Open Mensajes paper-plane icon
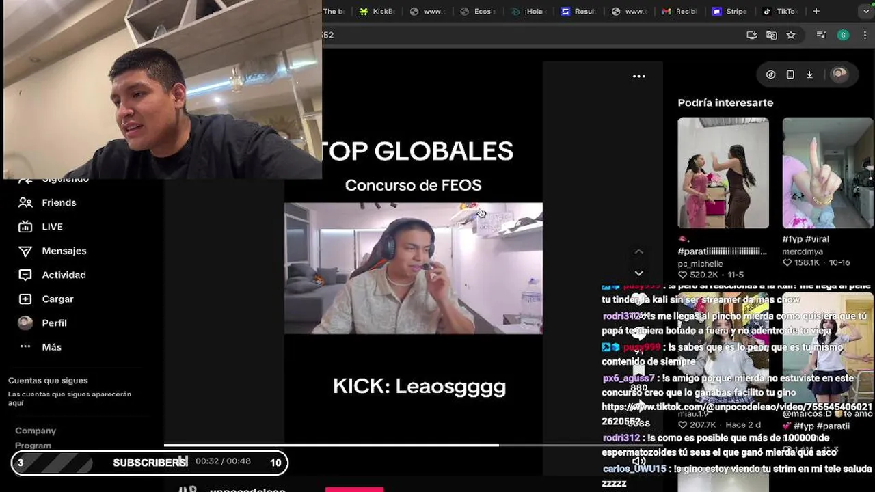875x492 pixels. point(25,251)
